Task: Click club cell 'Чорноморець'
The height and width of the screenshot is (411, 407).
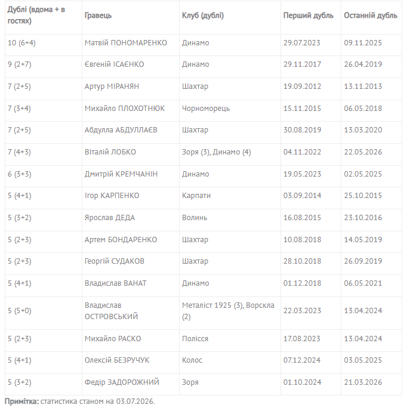Action: (206, 108)
